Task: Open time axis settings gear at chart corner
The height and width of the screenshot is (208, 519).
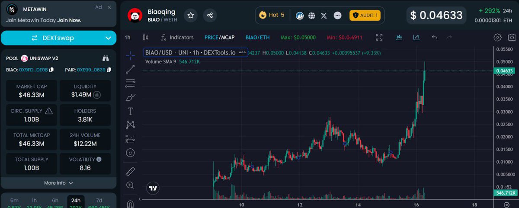Action: coord(506,204)
